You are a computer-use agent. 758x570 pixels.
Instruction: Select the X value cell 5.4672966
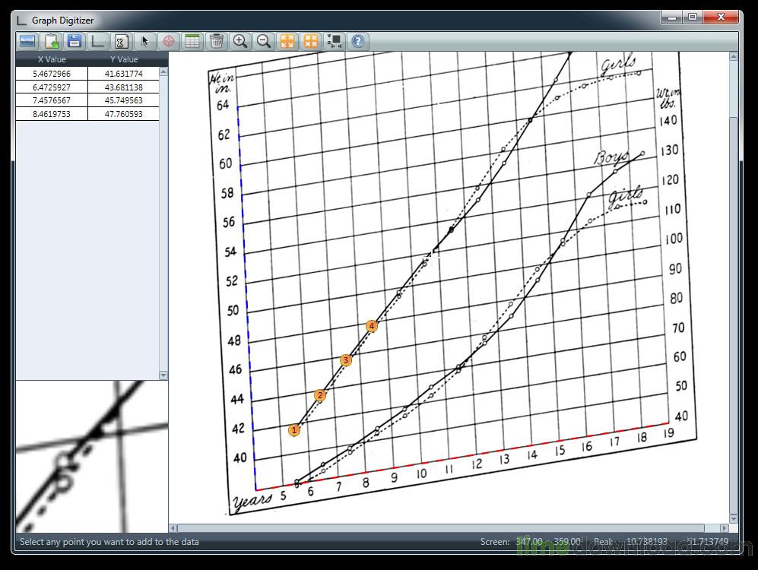pyautogui.click(x=52, y=74)
